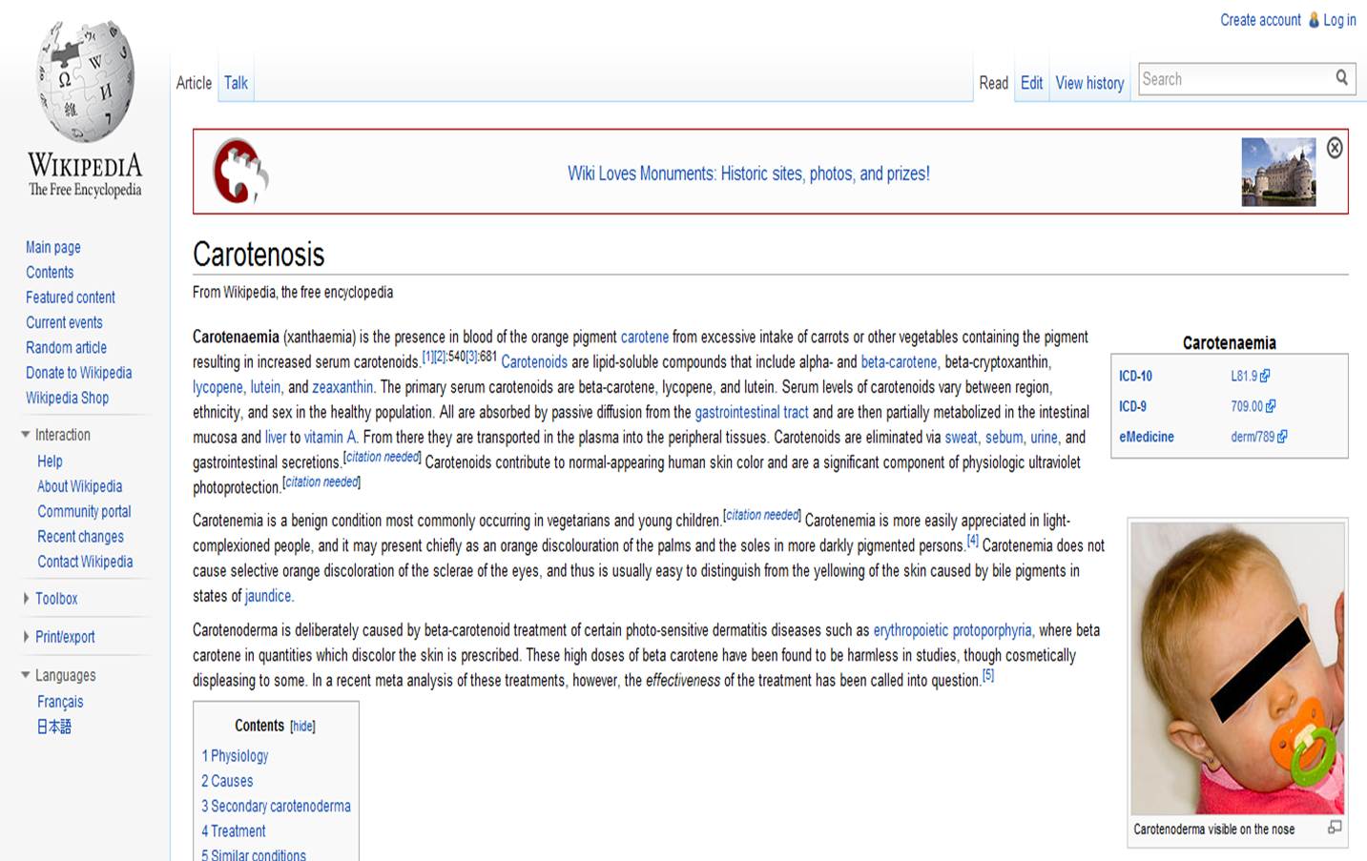Image resolution: width=1367 pixels, height=861 pixels.
Task: Follow the Carotenoids link
Action: tap(534, 362)
